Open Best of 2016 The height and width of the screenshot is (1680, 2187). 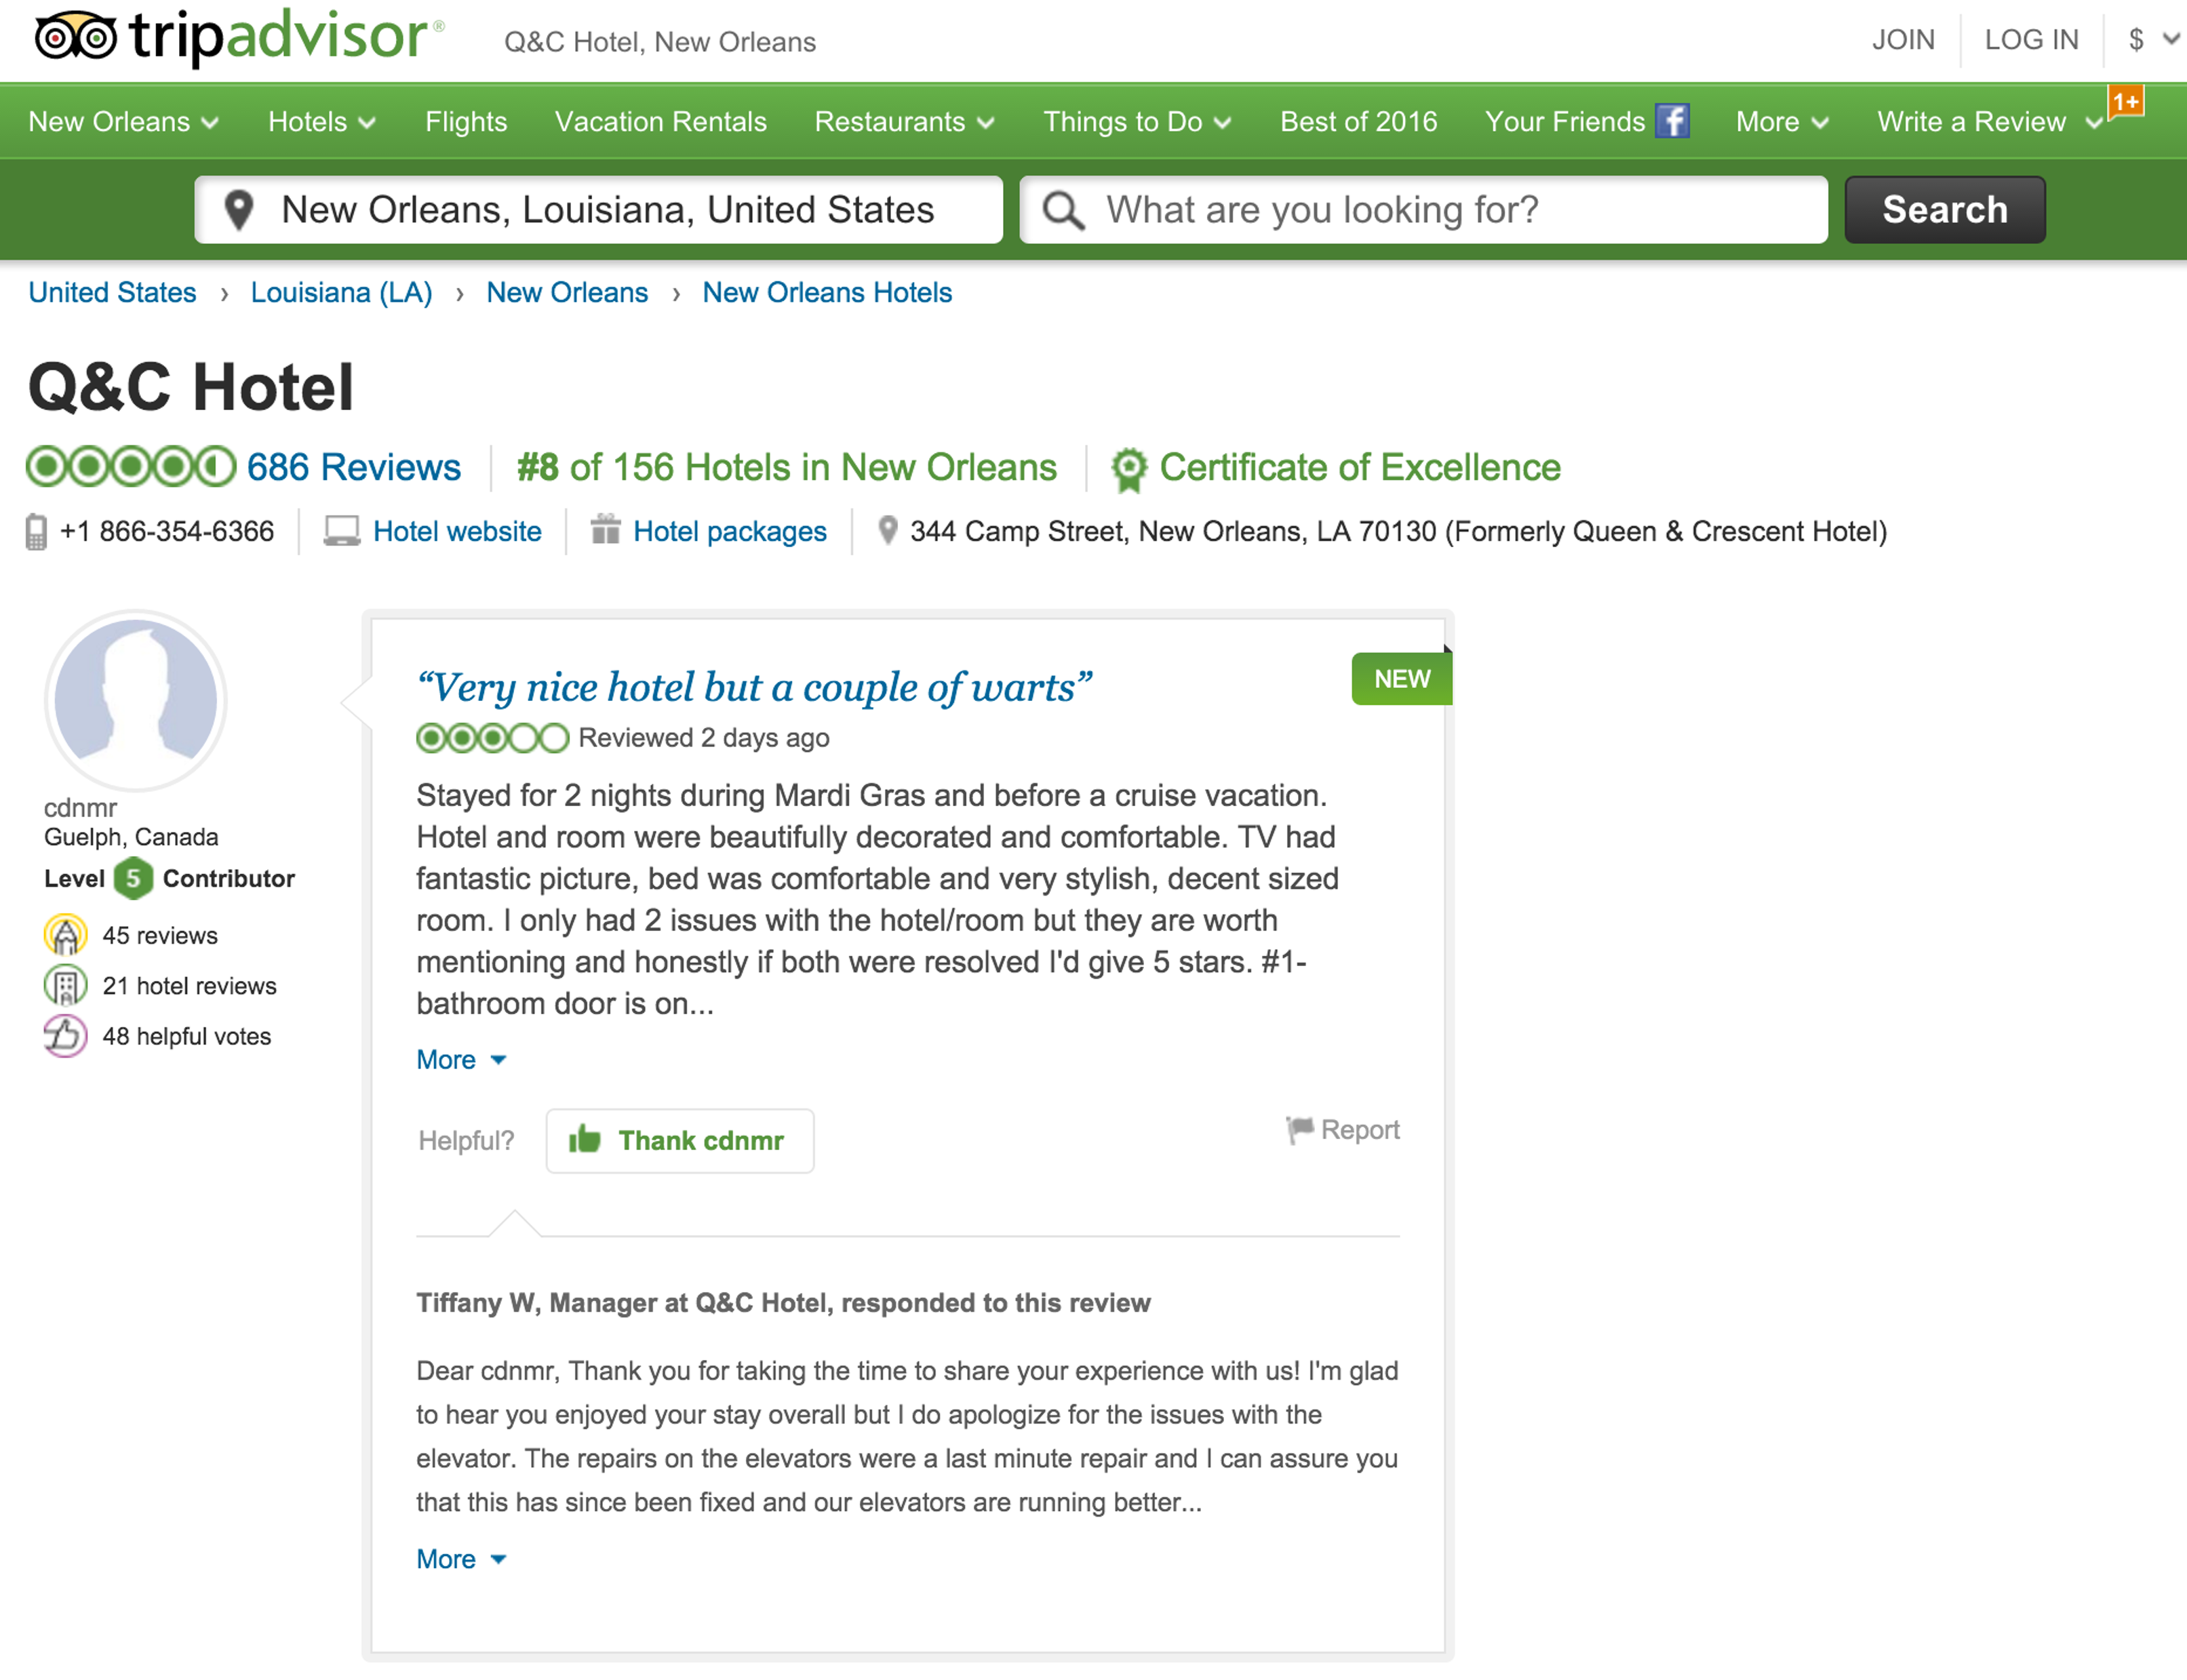tap(1358, 122)
